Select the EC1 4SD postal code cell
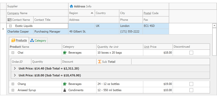This screenshot has width=217, height=98. pos(156,26)
